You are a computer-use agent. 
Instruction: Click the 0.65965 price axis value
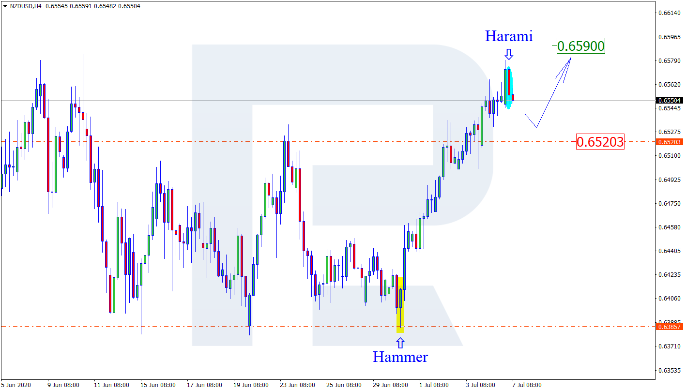coord(670,37)
